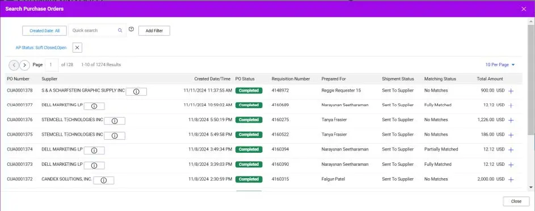The width and height of the screenshot is (535, 211).
Task: Close the Search Purchase Orders dialog via X
Action: [524, 9]
